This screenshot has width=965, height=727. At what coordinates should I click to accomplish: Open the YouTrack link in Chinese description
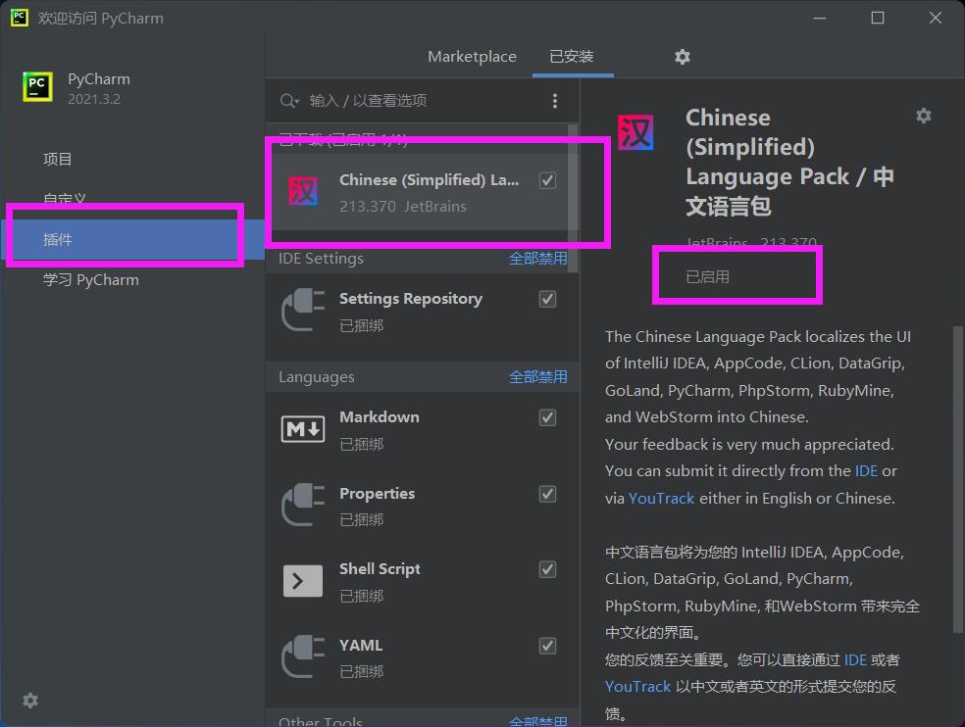click(637, 687)
